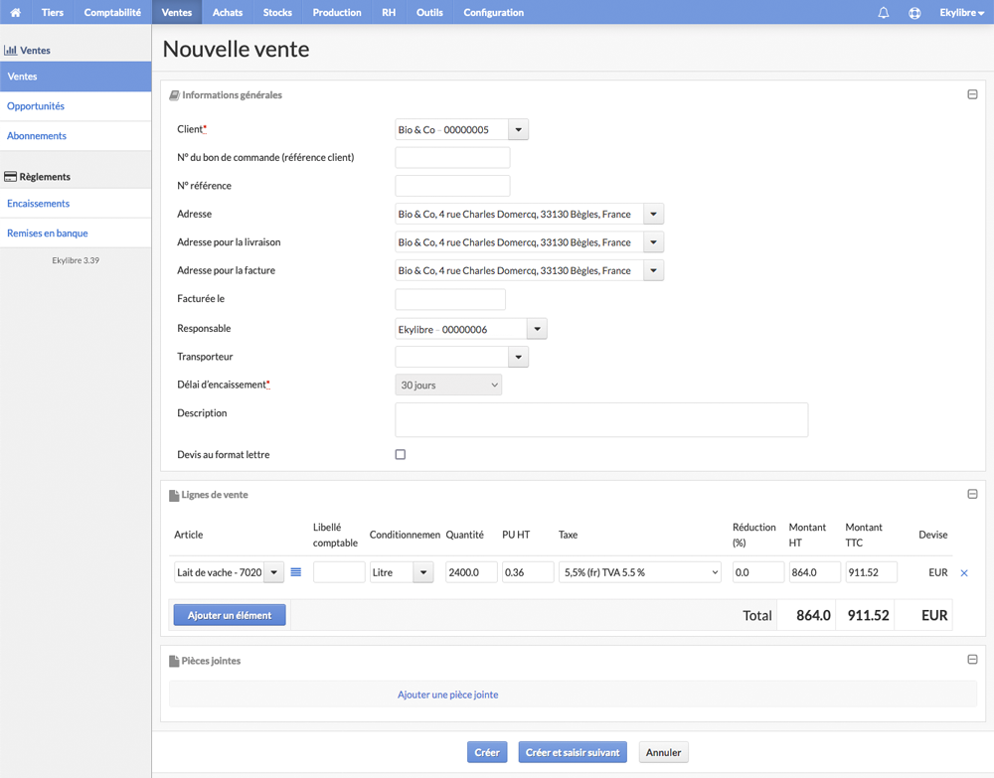
Task: Open the Outils menu
Action: pos(429,12)
